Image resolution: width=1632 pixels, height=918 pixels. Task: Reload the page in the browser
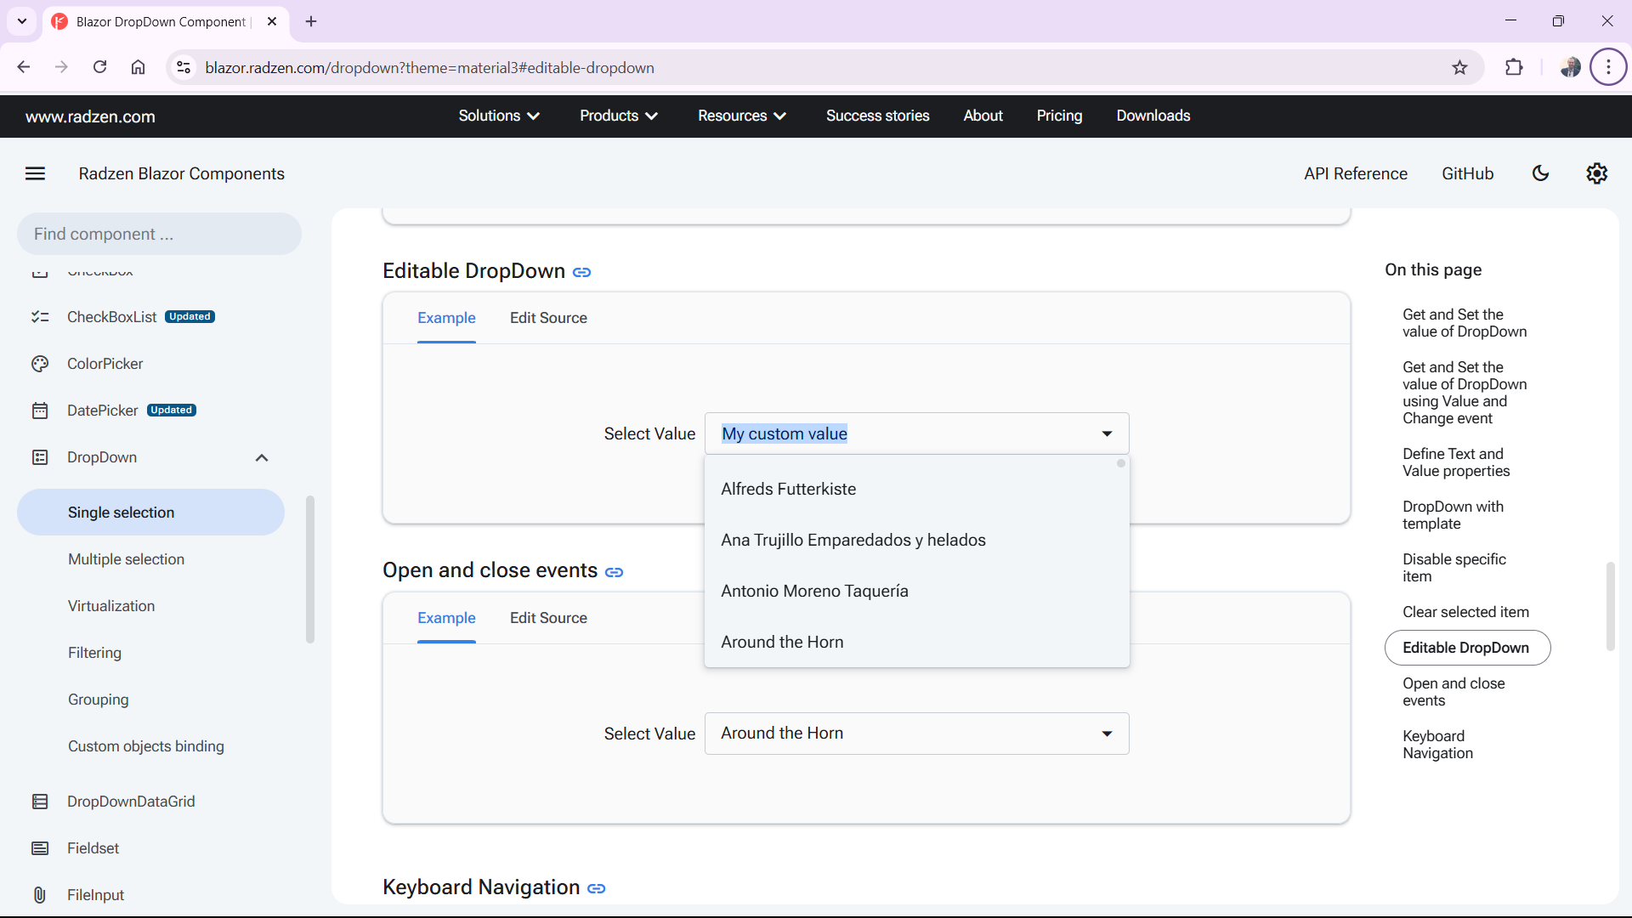pos(100,68)
